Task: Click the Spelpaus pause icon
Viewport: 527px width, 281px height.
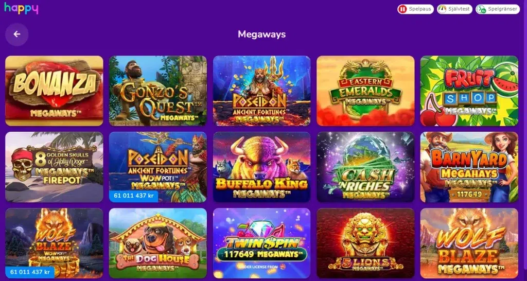Action: coord(402,9)
